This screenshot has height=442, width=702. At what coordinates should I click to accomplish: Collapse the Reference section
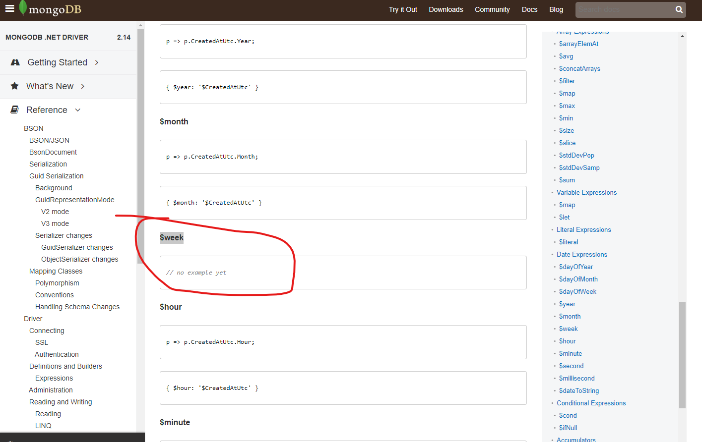click(x=77, y=110)
